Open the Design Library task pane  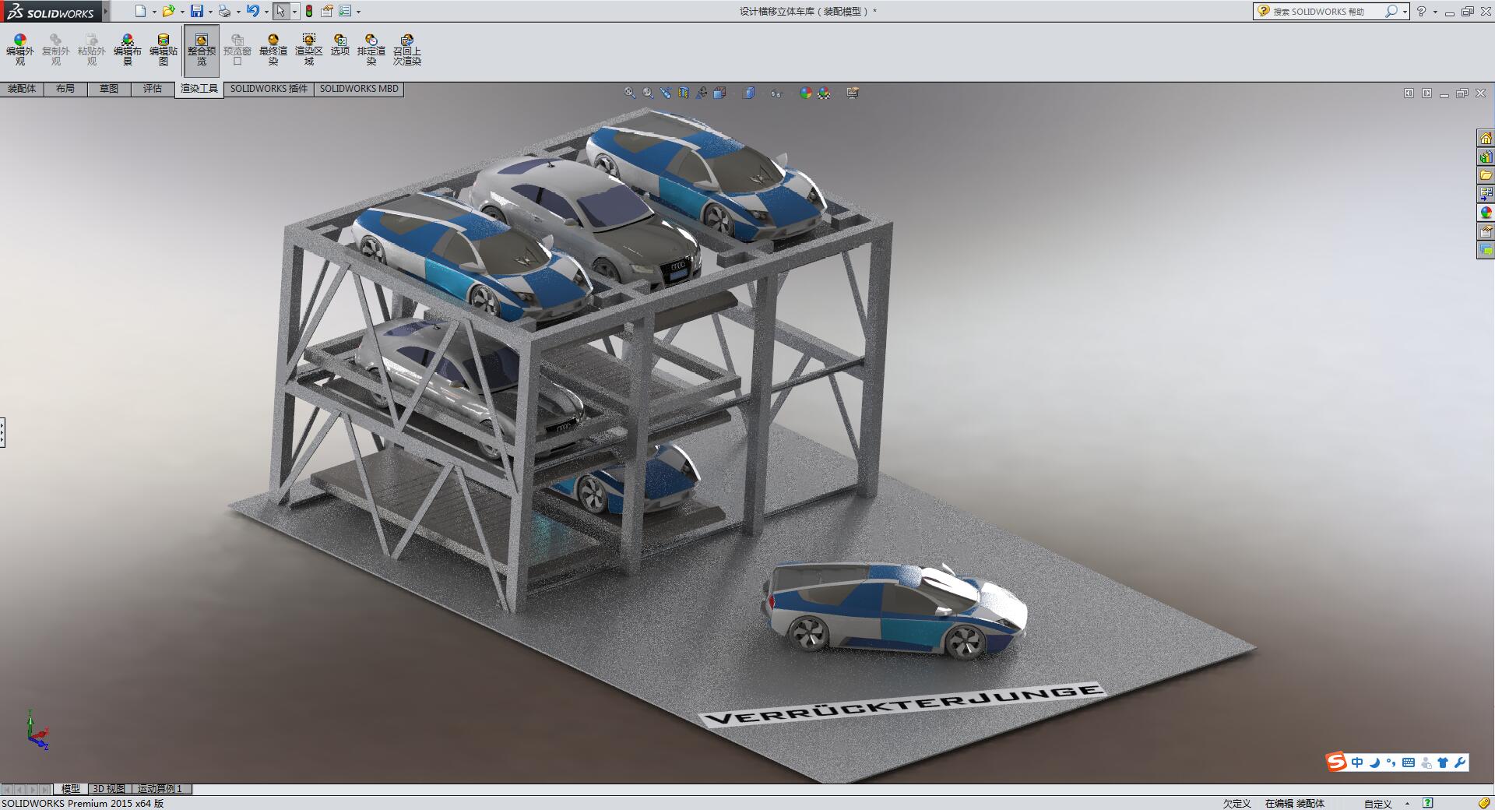pyautogui.click(x=1486, y=157)
